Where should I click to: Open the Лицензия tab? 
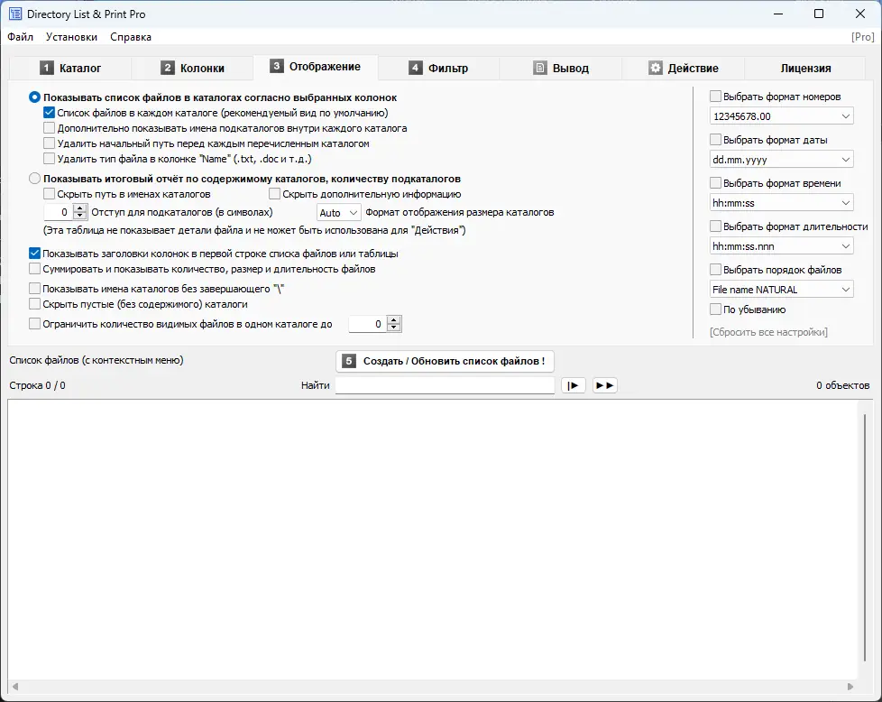click(x=805, y=68)
